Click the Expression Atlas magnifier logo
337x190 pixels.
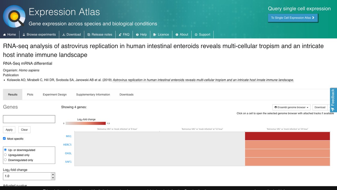pos(14,16)
